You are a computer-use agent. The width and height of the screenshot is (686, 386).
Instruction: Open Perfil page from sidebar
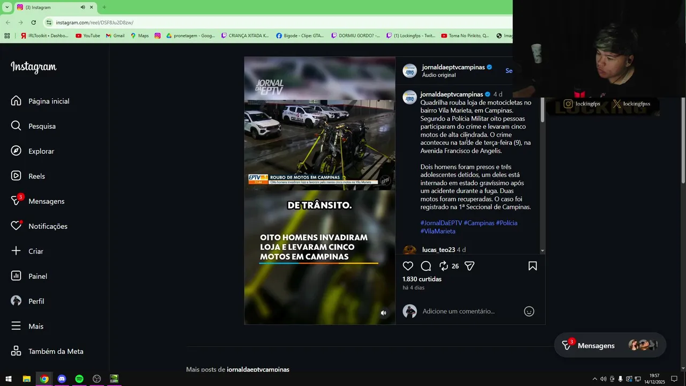point(27,301)
